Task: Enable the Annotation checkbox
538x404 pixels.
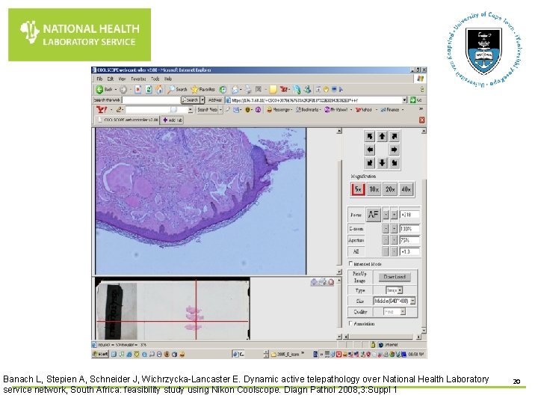Action: pyautogui.click(x=350, y=323)
